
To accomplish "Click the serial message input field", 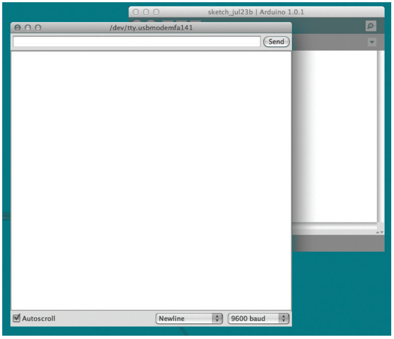I will pyautogui.click(x=137, y=41).
